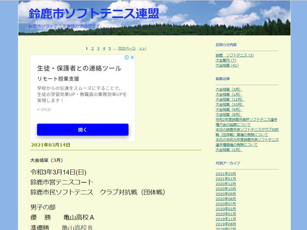Viewport: 307px width, 230px height.
Task: Open the 2021年03月 monthly archive
Action: click(226, 174)
